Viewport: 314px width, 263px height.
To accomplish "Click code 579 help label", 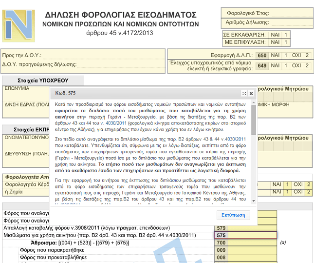I will (221, 228).
